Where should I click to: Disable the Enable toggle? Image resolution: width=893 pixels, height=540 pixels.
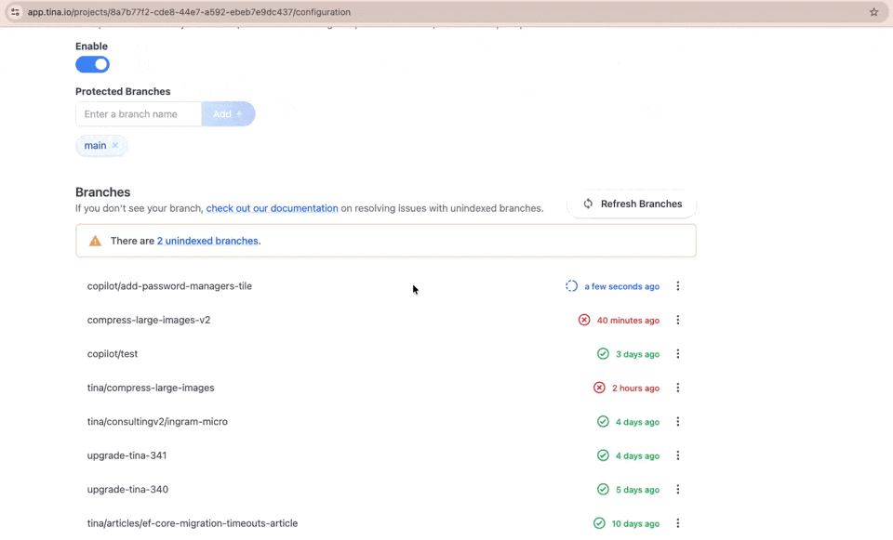92,64
